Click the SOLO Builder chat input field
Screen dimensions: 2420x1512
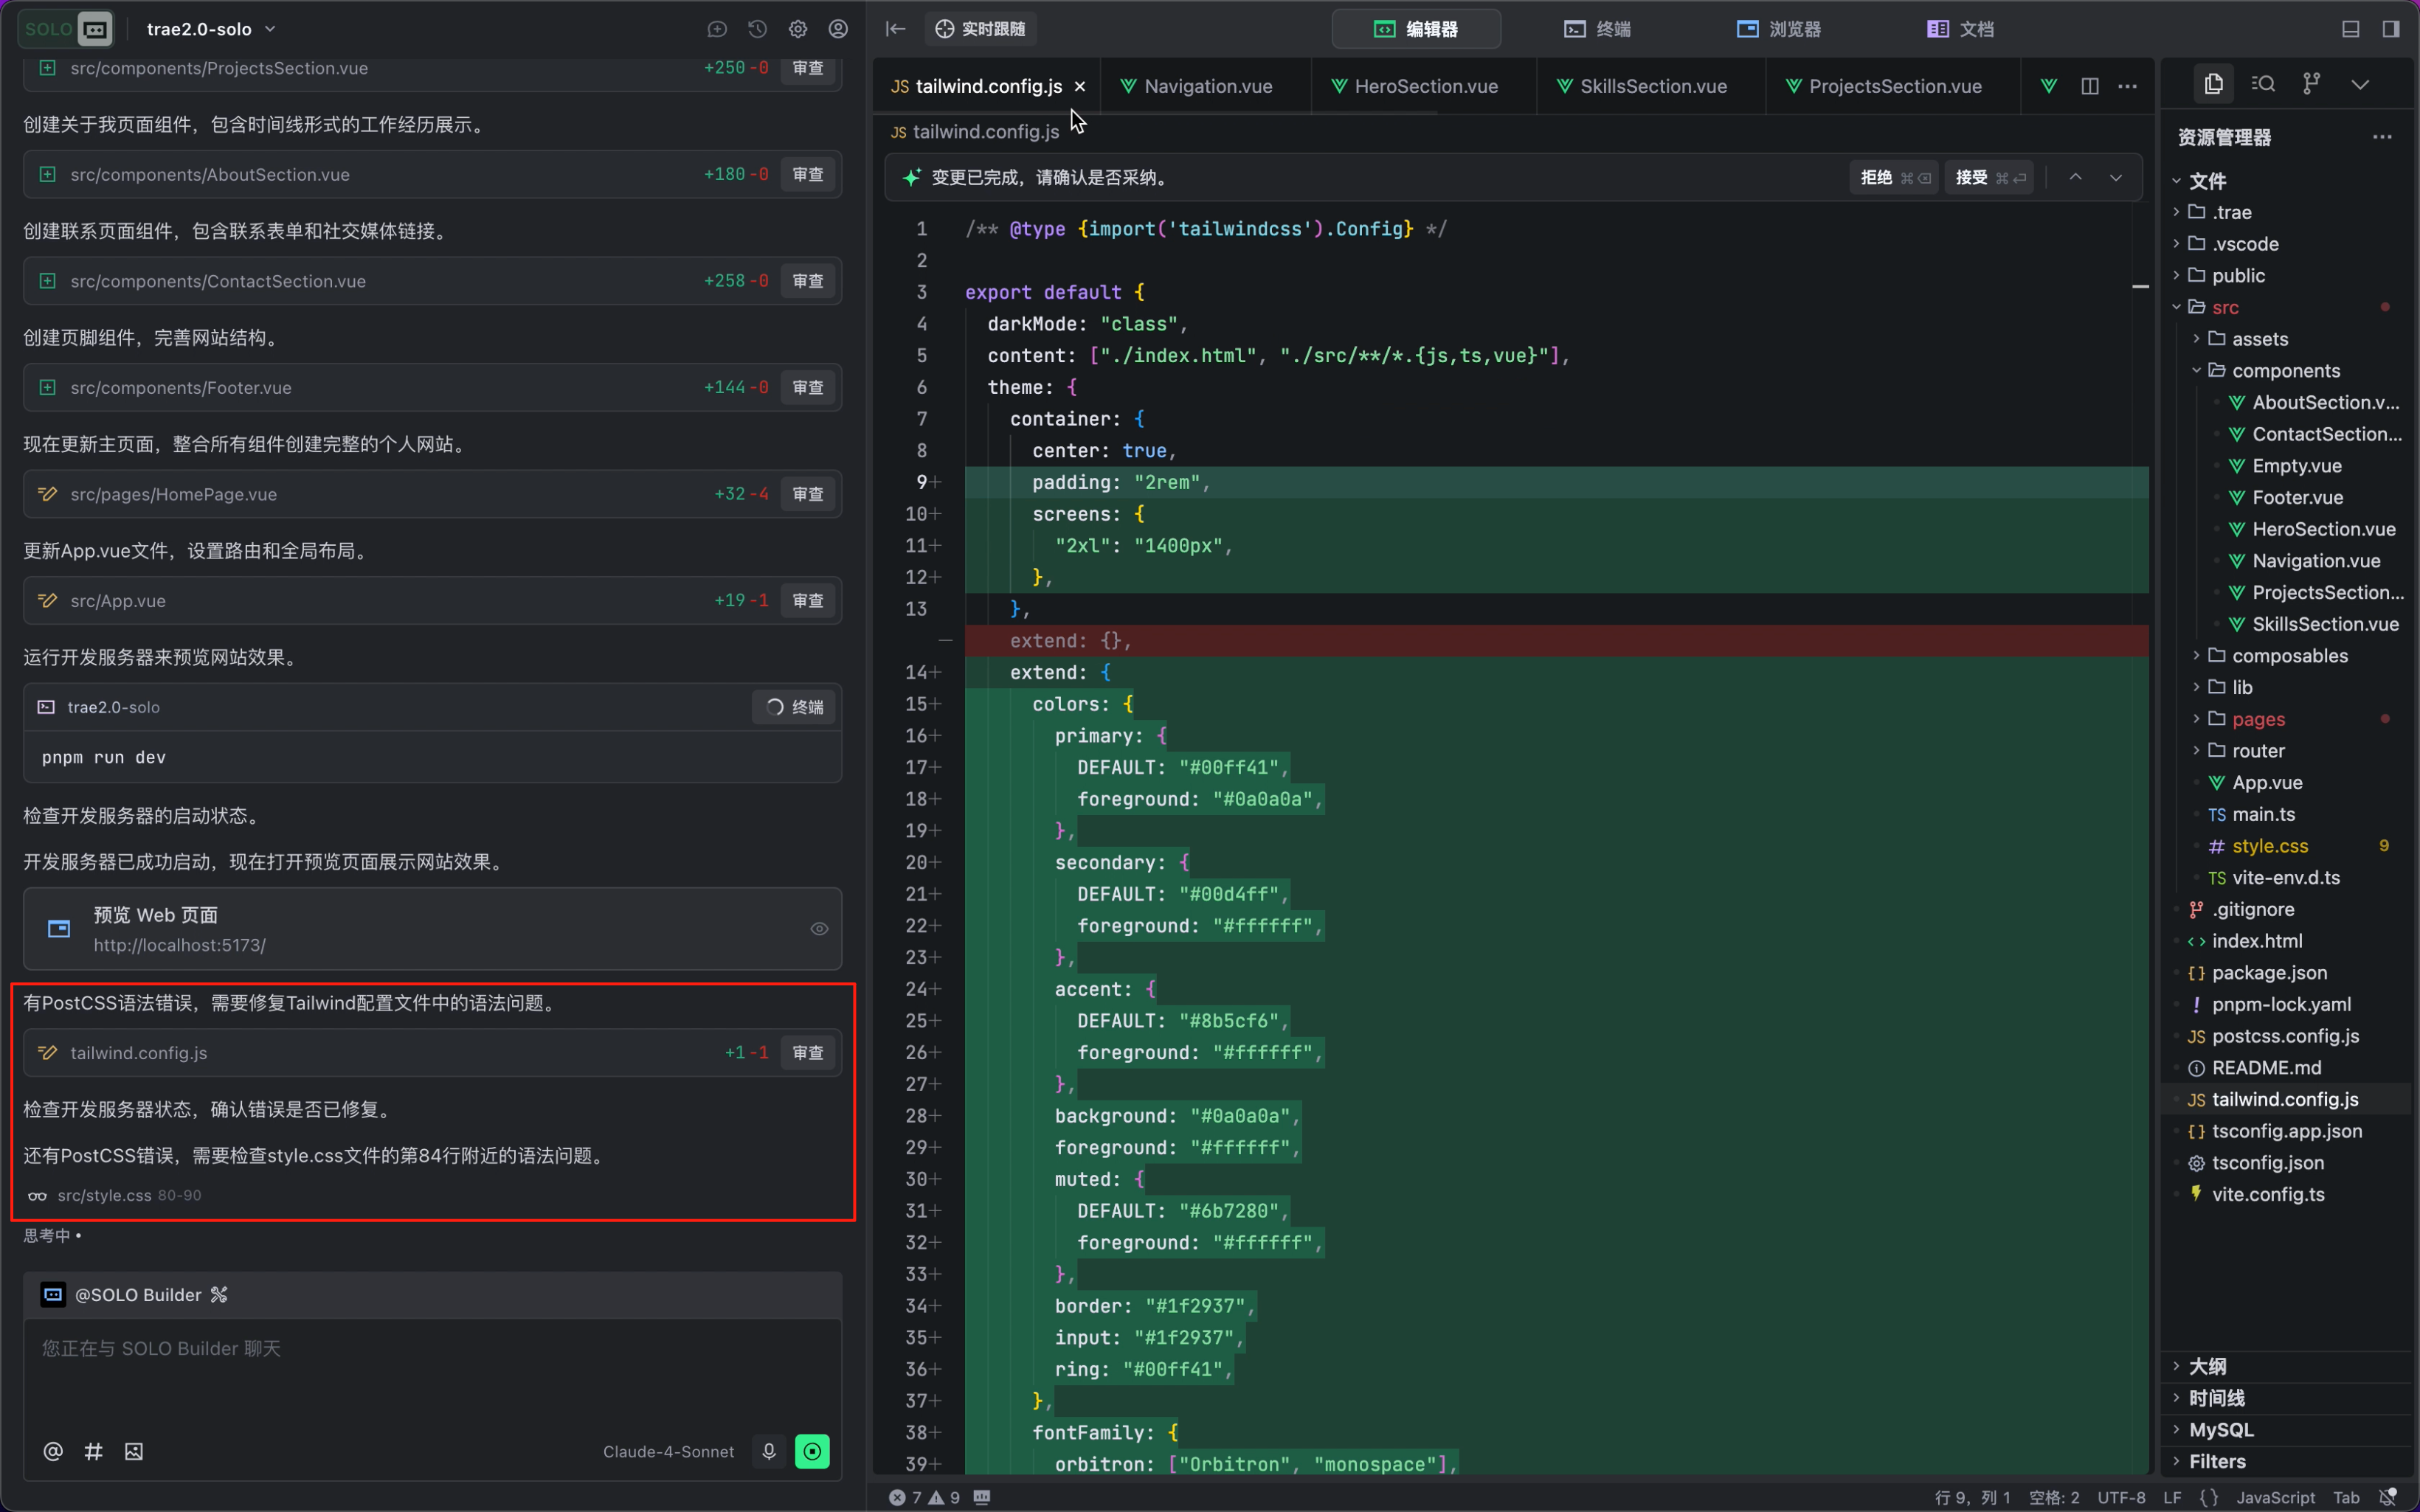pos(430,1370)
